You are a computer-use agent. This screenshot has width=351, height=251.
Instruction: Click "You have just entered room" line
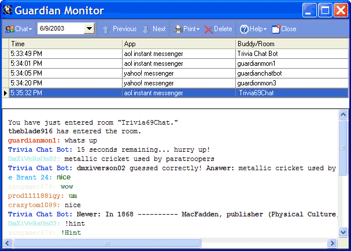[x=93, y=122]
